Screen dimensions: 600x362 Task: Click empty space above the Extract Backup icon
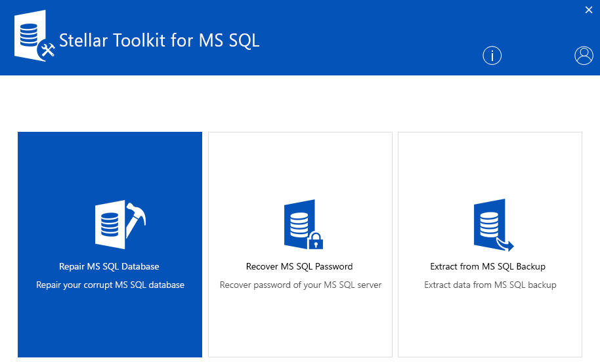pyautogui.click(x=490, y=164)
